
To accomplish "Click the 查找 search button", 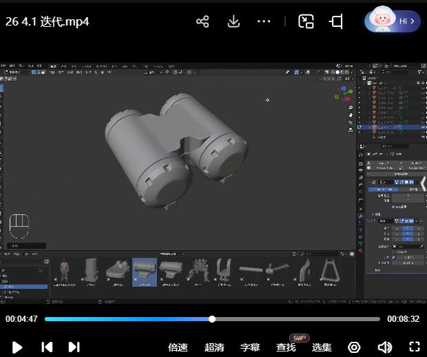I will click(x=286, y=347).
